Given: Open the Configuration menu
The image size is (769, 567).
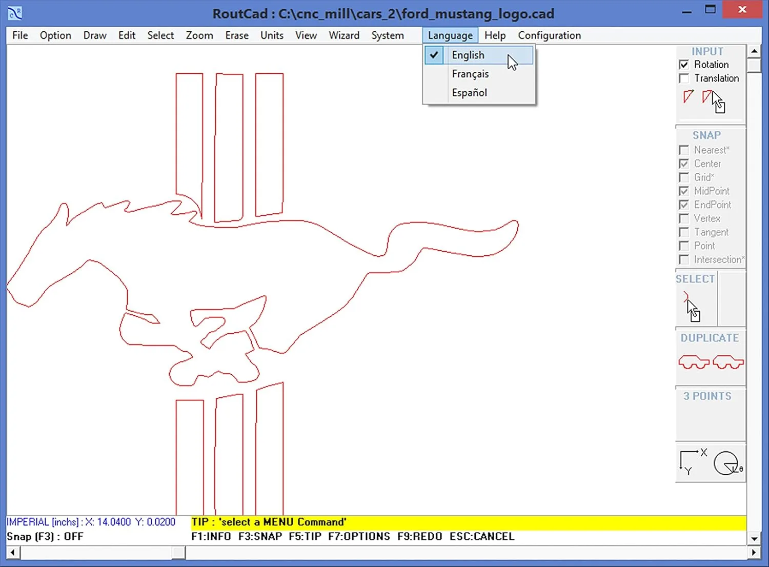Looking at the screenshot, I should coord(549,35).
